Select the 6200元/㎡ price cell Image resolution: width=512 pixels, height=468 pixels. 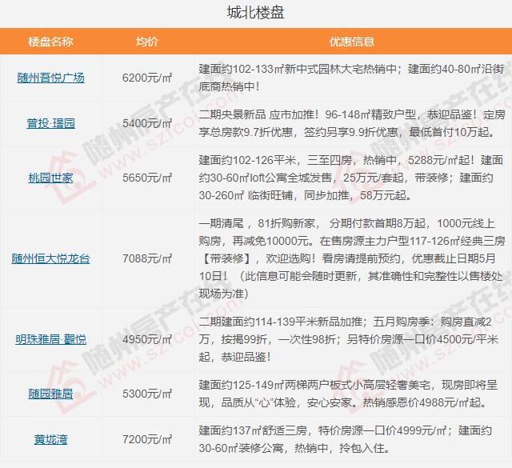pos(147,78)
